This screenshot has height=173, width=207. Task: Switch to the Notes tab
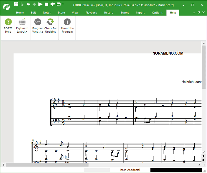(47, 13)
